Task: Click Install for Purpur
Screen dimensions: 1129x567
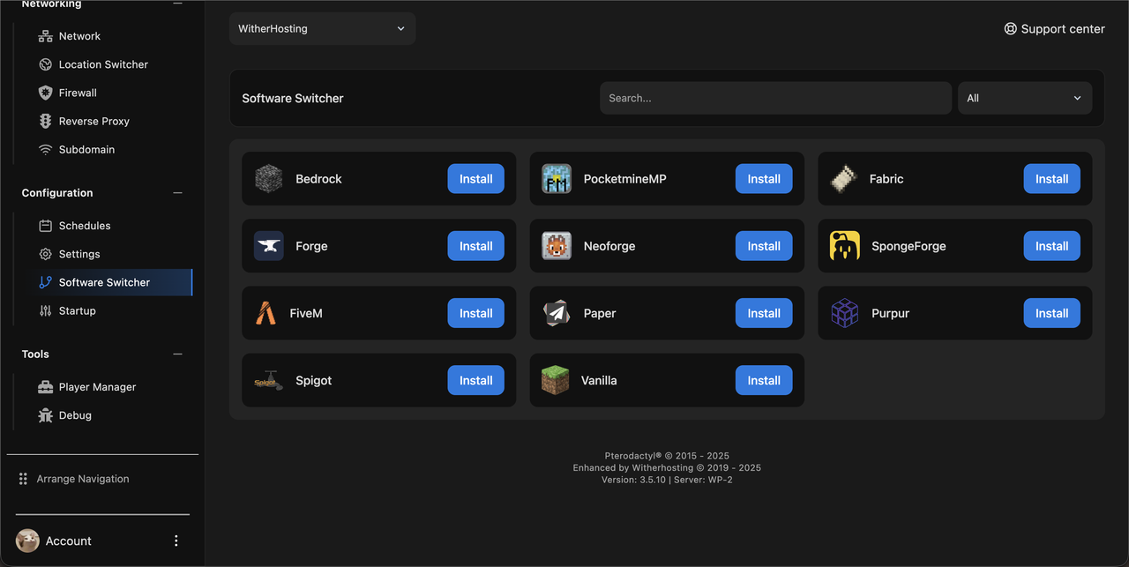Action: [1051, 313]
